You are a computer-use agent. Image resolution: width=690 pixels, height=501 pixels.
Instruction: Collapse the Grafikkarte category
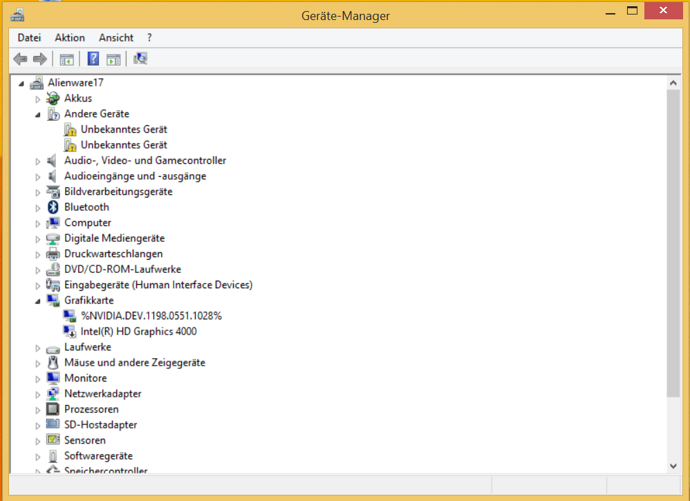pos(38,301)
